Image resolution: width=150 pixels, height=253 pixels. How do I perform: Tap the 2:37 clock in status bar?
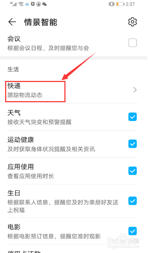click(x=130, y=4)
